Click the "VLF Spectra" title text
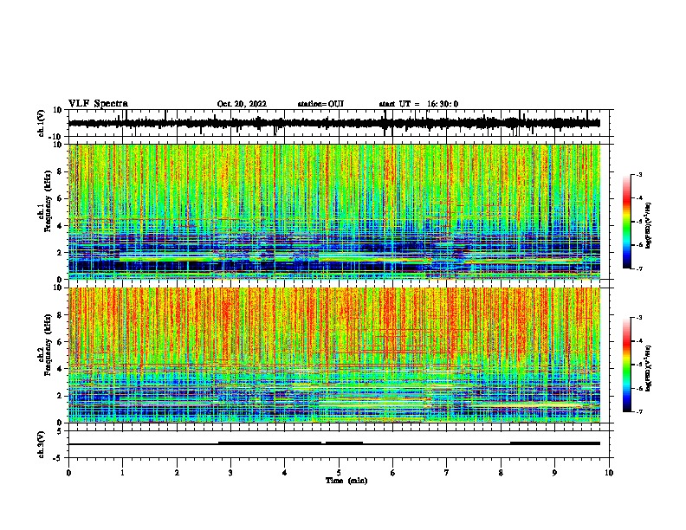Image resolution: width=686 pixels, height=530 pixels. pos(98,104)
